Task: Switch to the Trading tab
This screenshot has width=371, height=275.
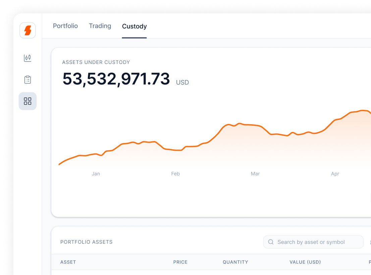Action: click(100, 26)
